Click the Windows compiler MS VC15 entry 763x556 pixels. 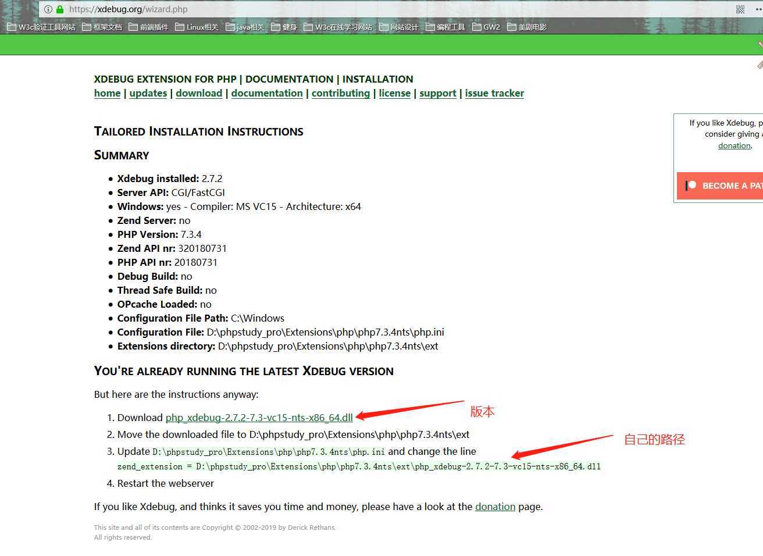(x=239, y=206)
